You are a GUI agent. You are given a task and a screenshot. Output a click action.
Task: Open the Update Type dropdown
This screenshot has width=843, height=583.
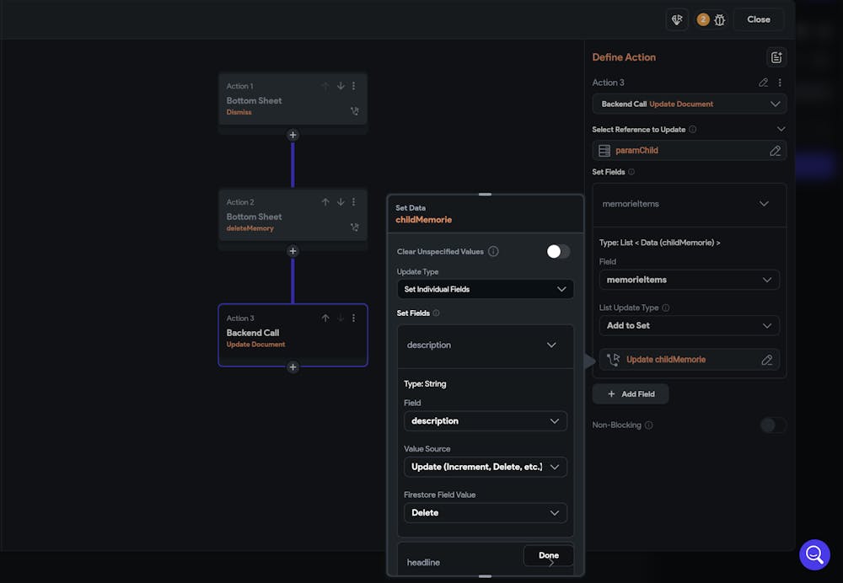tap(485, 289)
